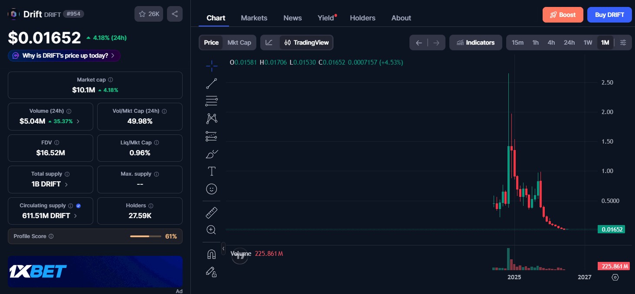Viewport: 635px width, 294px height.
Task: Select the crosshair cursor tool
Action: pos(212,66)
